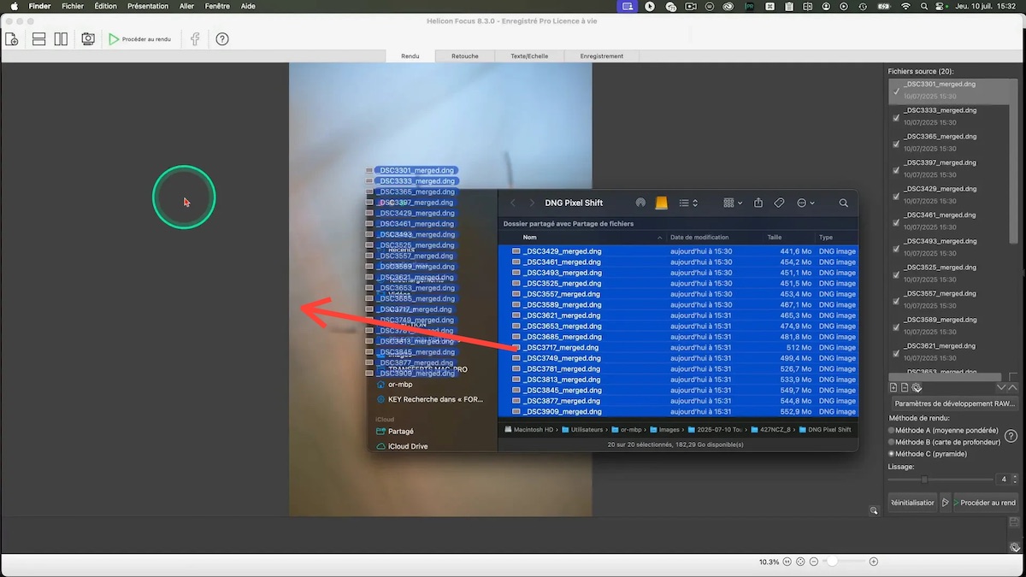Click the Lissage value stepper arrows
This screenshot has height=577, width=1026.
[x=1015, y=480]
